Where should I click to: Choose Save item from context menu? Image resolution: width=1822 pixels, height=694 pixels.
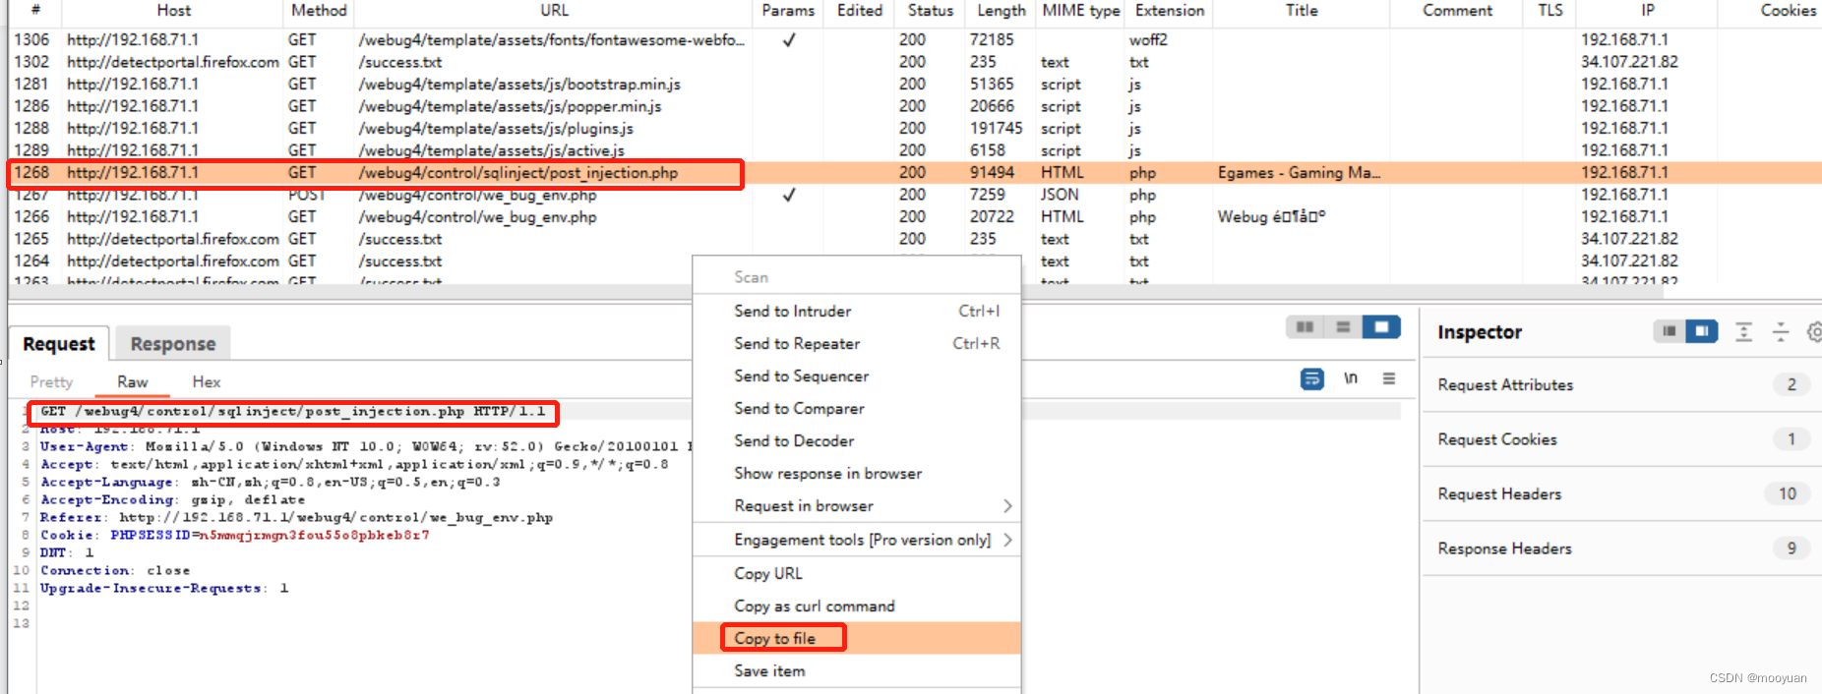click(x=857, y=670)
